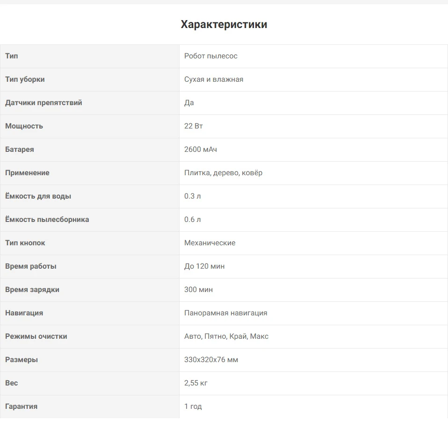
Task: Click the 22 Вт power value
Action: pyautogui.click(x=194, y=126)
